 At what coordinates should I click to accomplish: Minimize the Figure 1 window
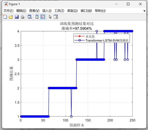[116, 4]
